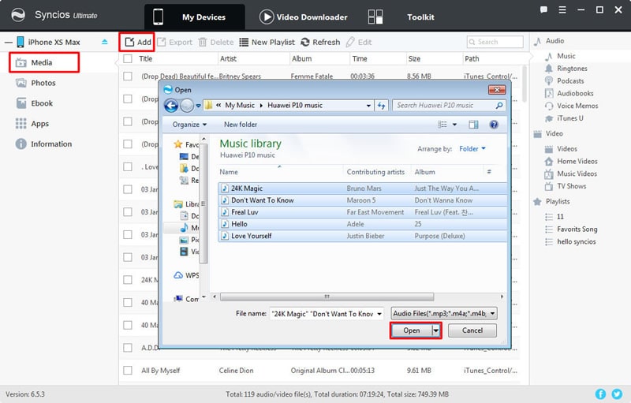631x403 pixels.
Task: Click the Delete trash icon
Action: (x=203, y=42)
